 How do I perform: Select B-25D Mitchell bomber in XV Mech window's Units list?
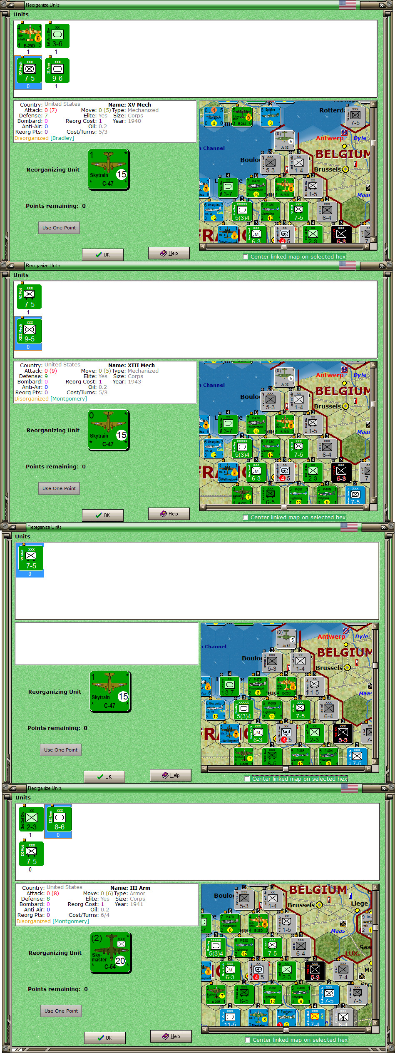coord(29,36)
